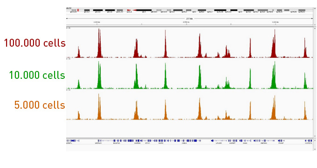
Task: Select the "100.000 cells" track label
Action: (x=35, y=43)
